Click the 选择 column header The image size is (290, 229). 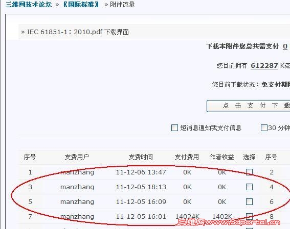coord(249,157)
